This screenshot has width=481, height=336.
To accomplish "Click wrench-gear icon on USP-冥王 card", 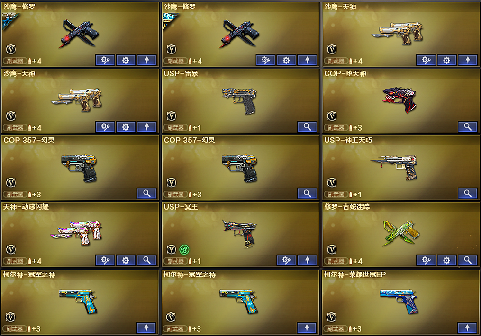I will 286,260.
